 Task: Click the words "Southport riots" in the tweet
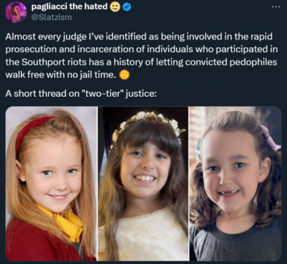click(54, 62)
